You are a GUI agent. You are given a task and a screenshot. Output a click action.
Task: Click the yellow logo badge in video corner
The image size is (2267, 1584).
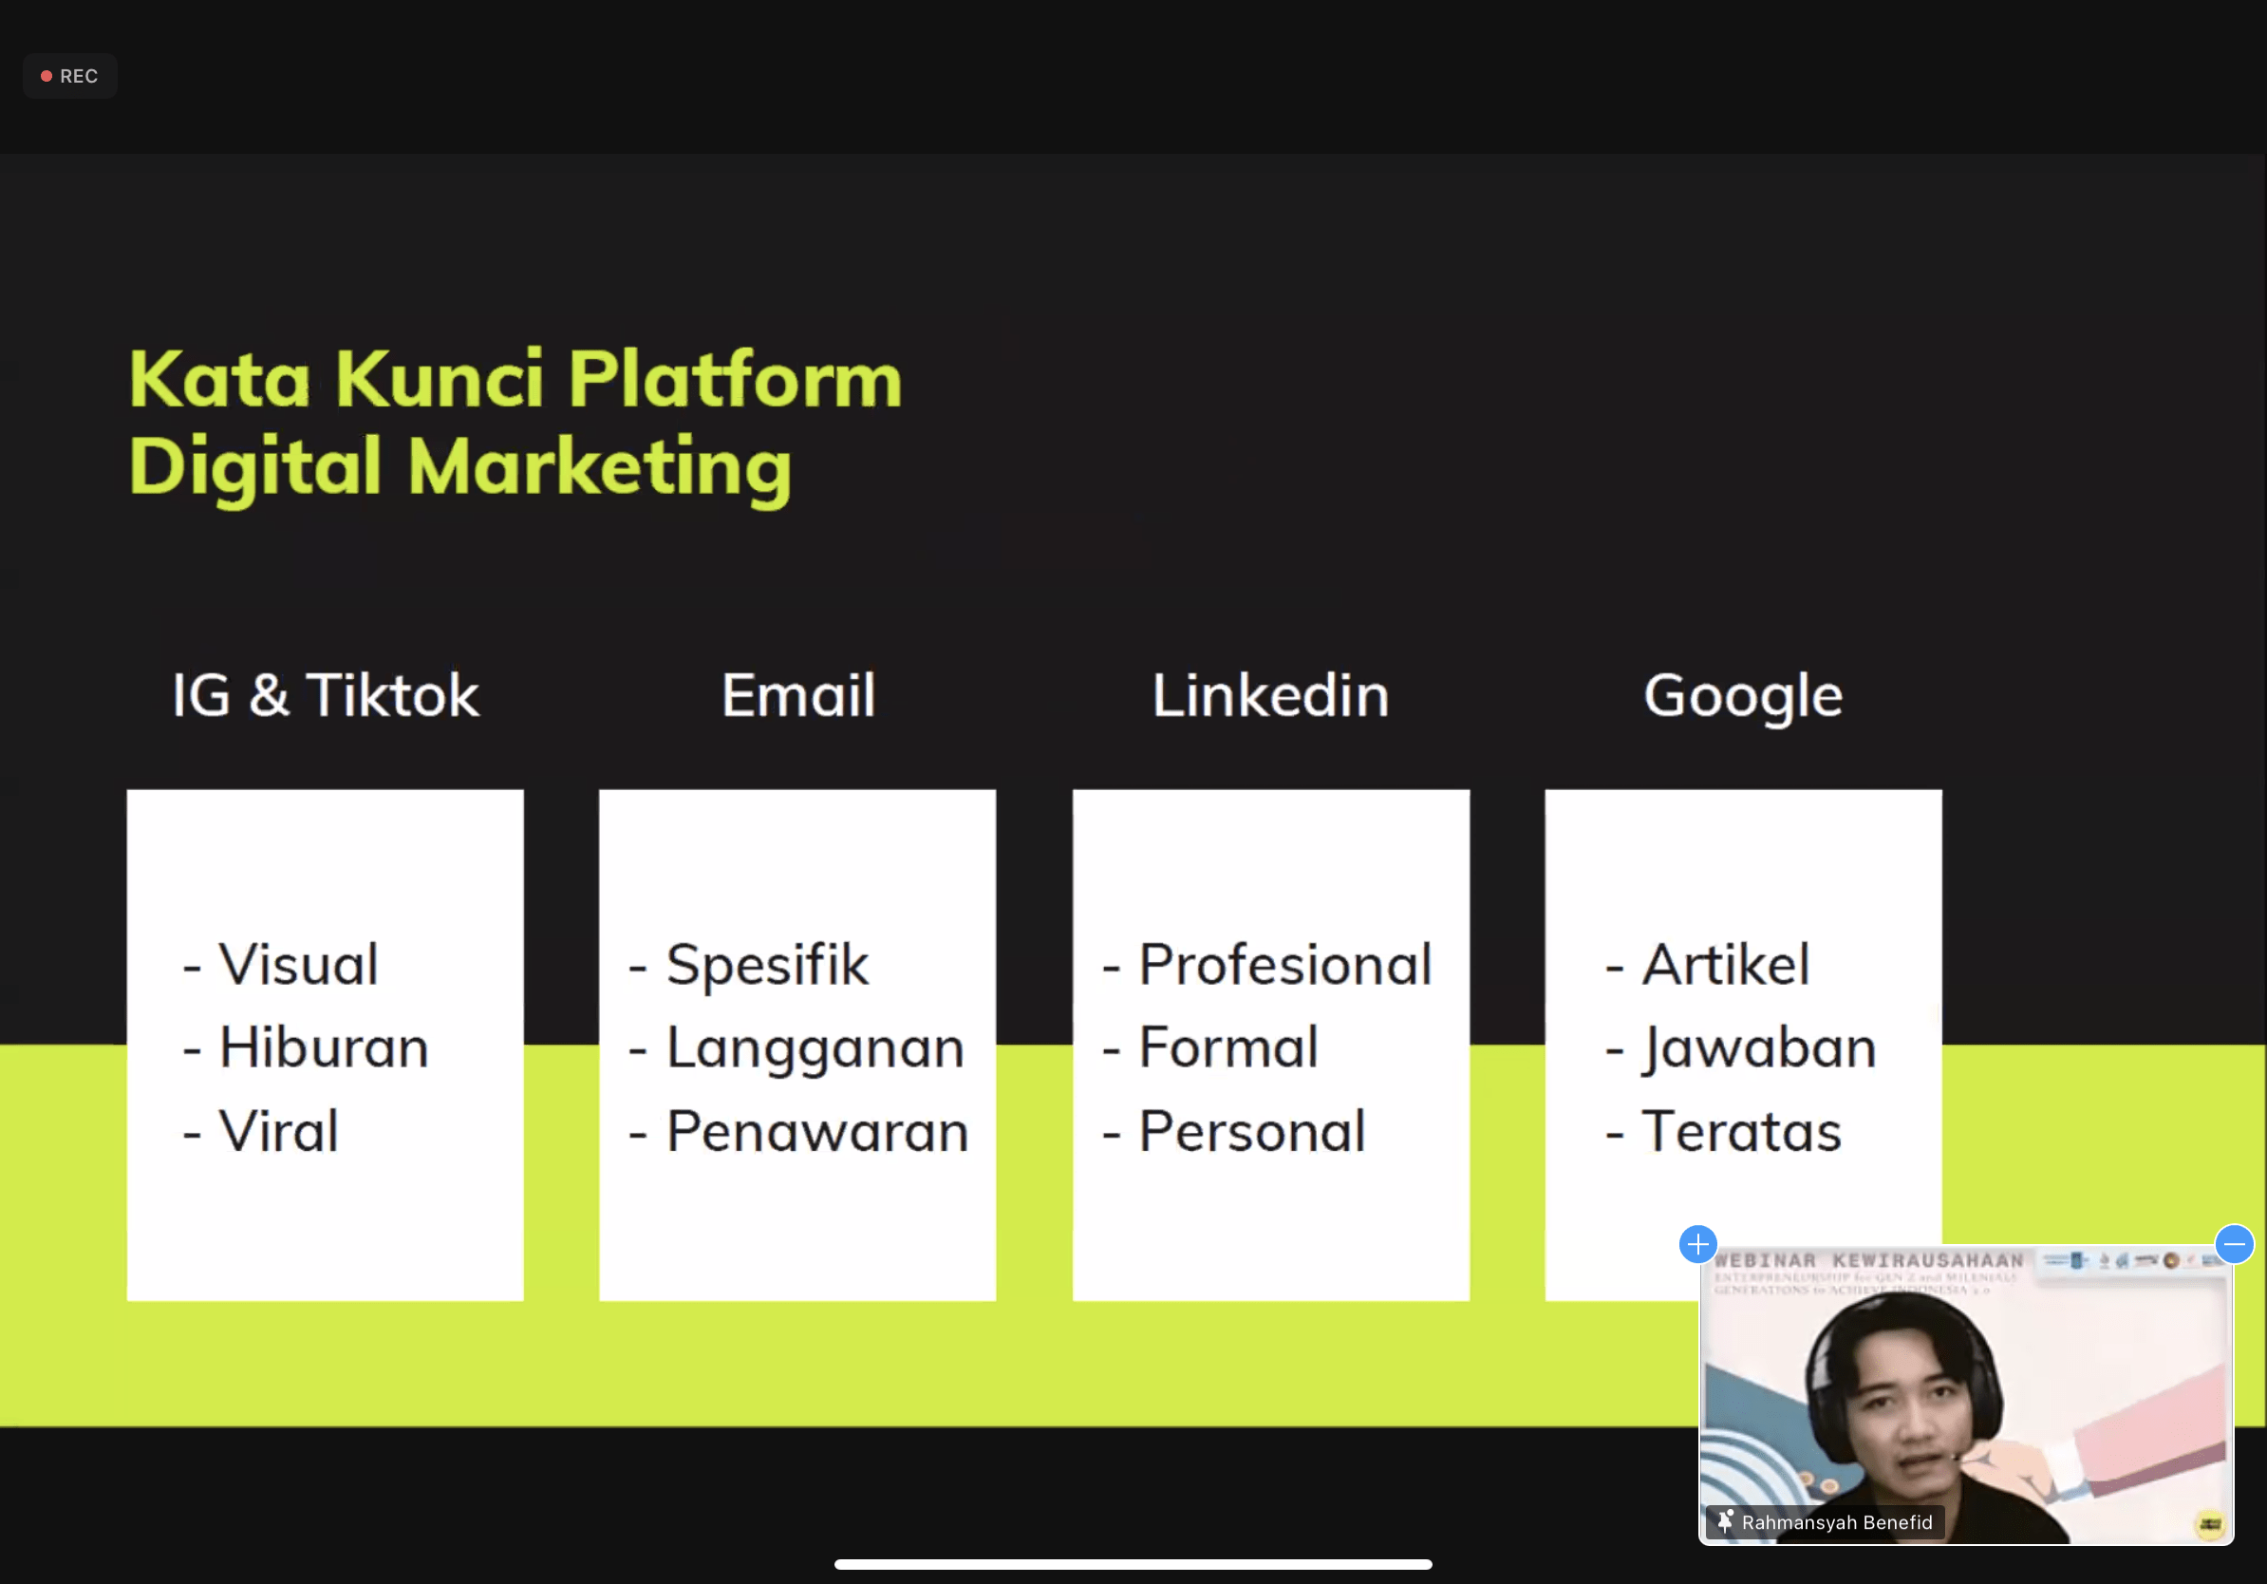tap(2210, 1524)
